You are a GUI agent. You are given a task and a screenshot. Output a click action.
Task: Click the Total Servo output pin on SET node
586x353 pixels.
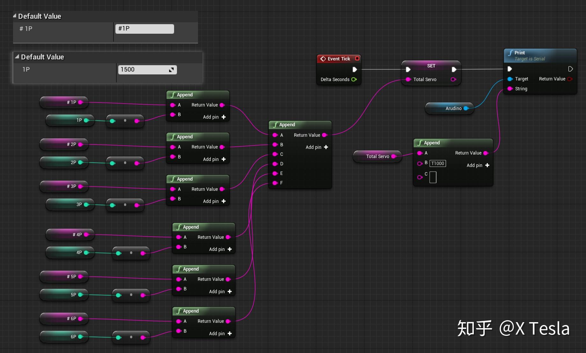tap(453, 80)
